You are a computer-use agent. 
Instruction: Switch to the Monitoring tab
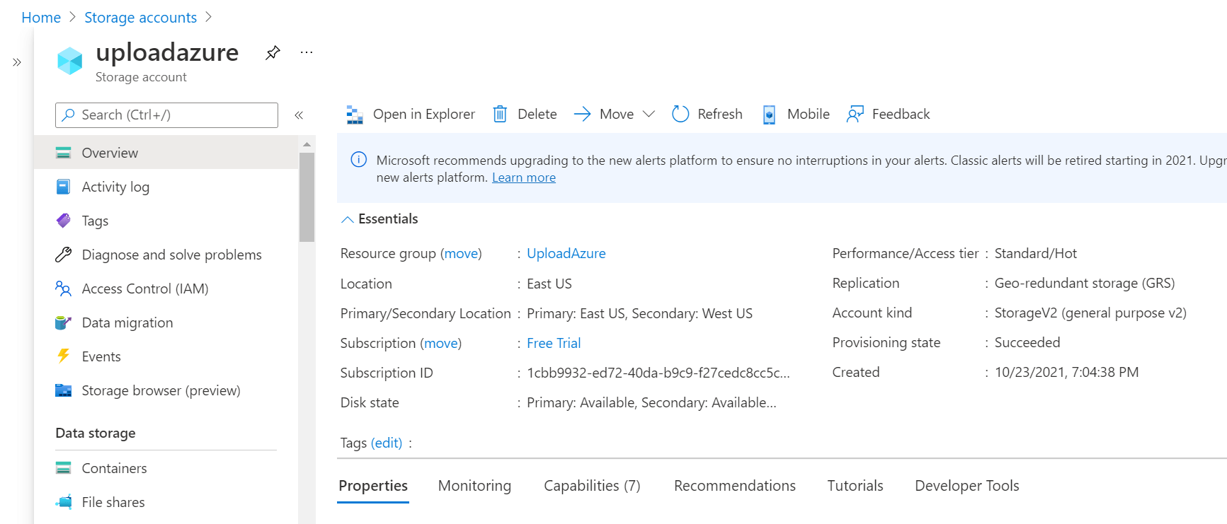pyautogui.click(x=474, y=486)
